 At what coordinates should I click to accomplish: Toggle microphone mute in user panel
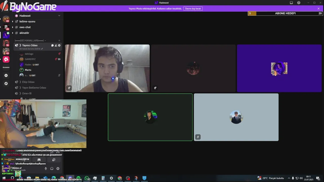point(46,169)
